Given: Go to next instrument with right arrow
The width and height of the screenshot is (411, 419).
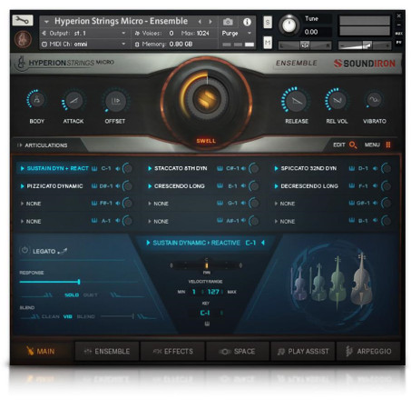Looking at the screenshot, I should [210, 22].
